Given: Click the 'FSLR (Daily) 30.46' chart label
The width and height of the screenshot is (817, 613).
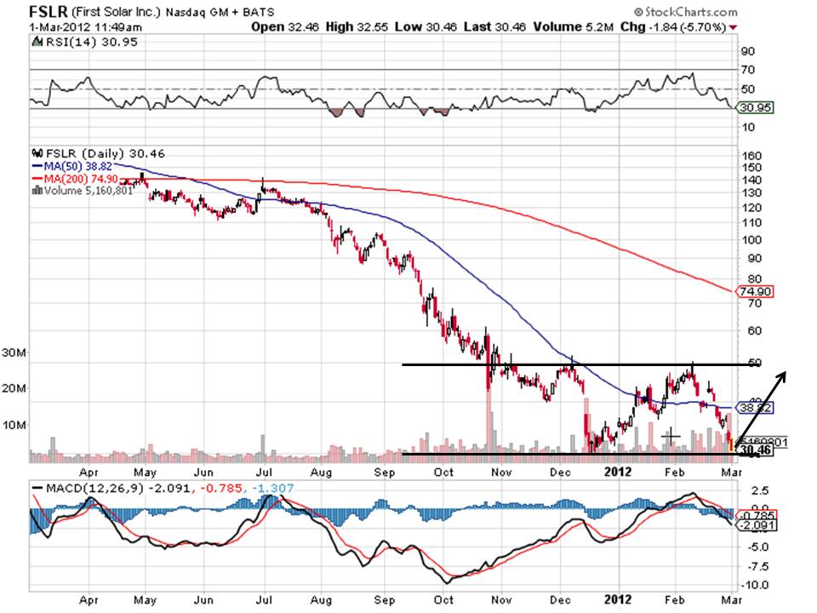Looking at the screenshot, I should pyautogui.click(x=106, y=153).
